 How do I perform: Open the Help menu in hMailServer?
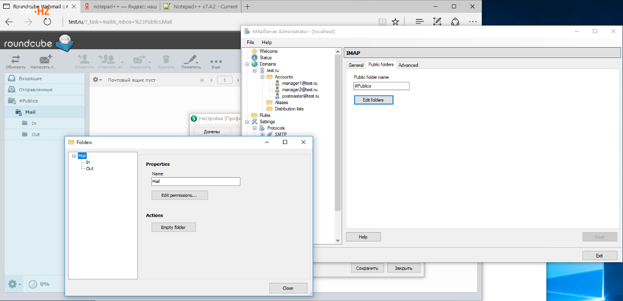[267, 42]
